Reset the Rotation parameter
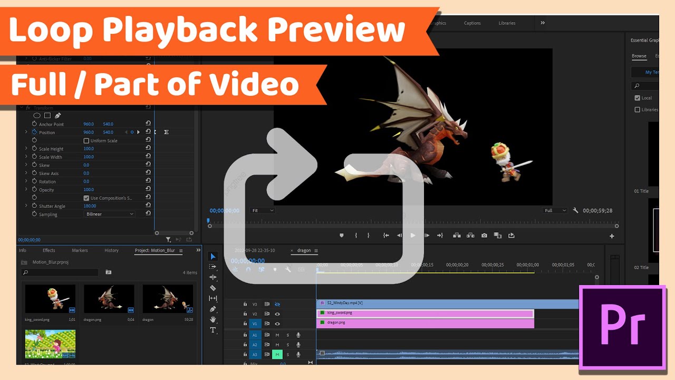The width and height of the screenshot is (675, 380). [148, 181]
